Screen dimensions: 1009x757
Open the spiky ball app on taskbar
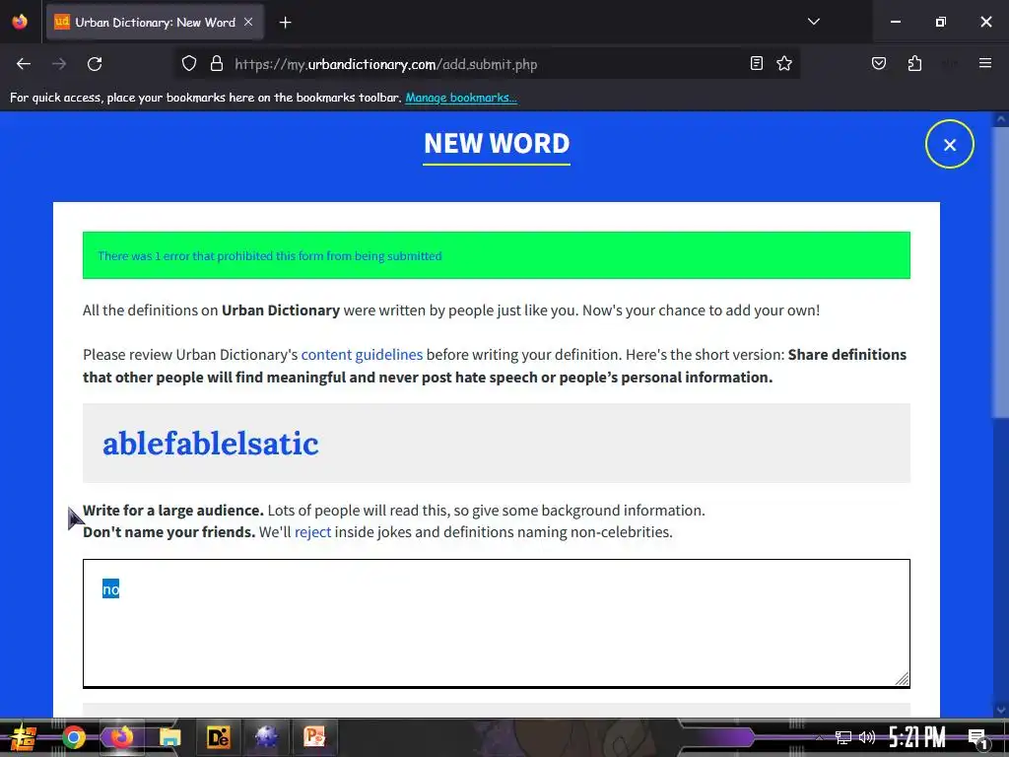(266, 737)
